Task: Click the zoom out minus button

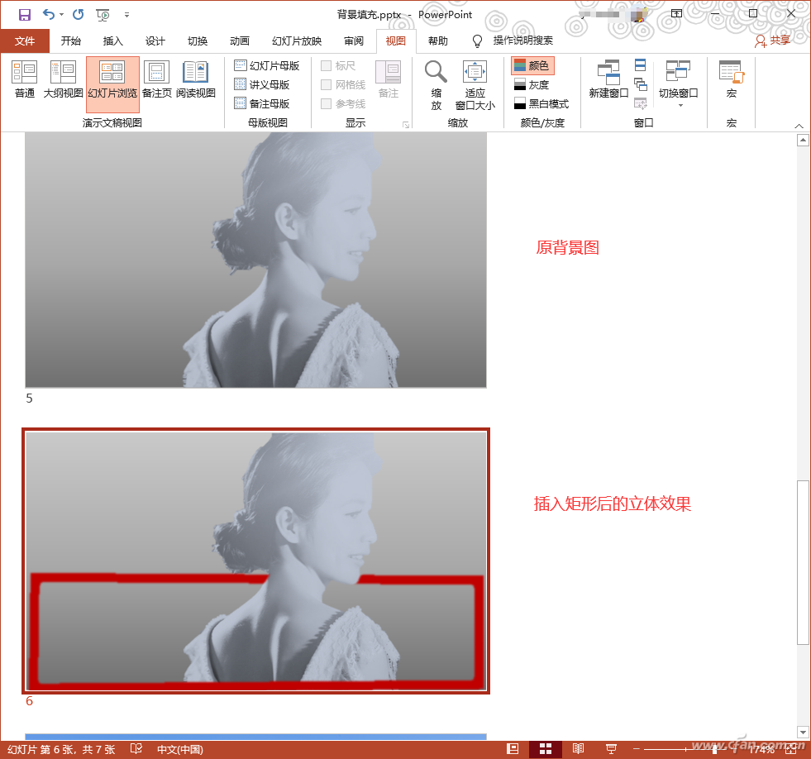Action: 637,748
